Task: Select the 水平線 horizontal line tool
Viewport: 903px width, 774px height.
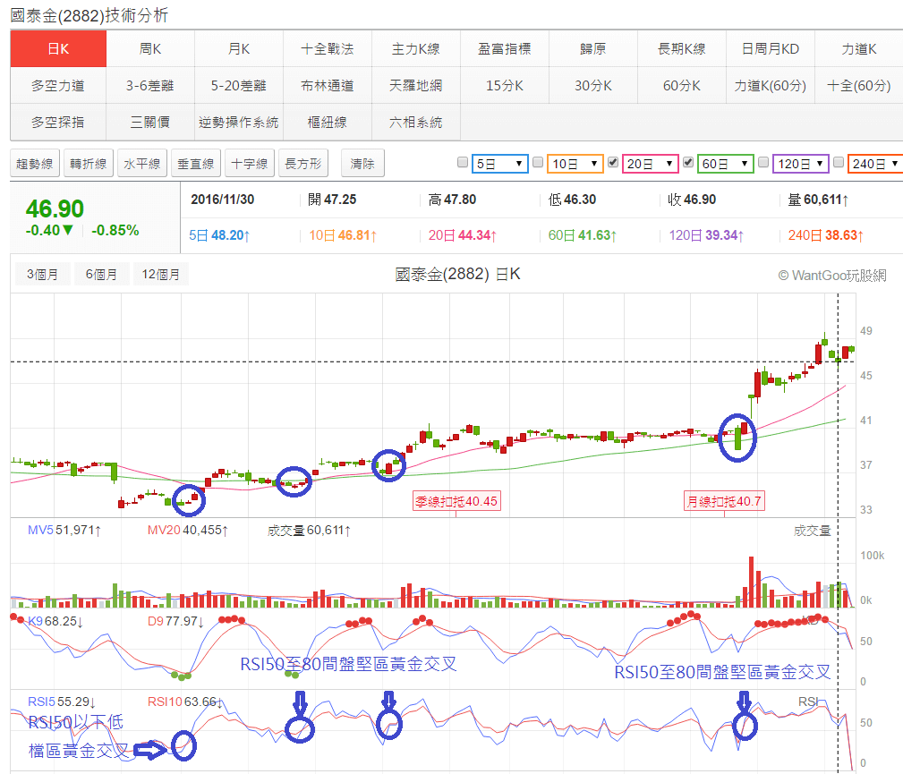Action: [141, 164]
